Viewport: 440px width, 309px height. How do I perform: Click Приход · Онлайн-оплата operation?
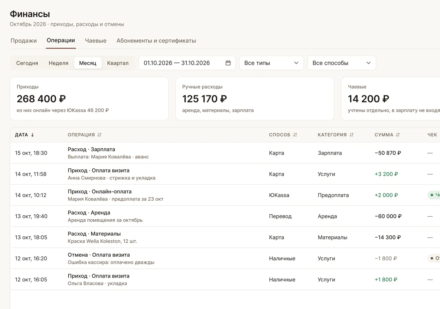pyautogui.click(x=100, y=191)
